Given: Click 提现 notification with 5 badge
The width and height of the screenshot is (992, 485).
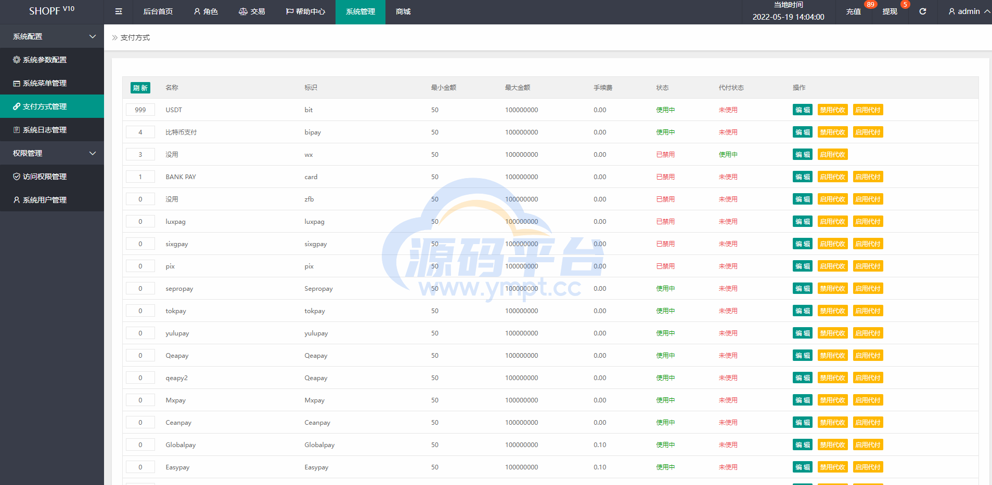Looking at the screenshot, I should click(890, 11).
